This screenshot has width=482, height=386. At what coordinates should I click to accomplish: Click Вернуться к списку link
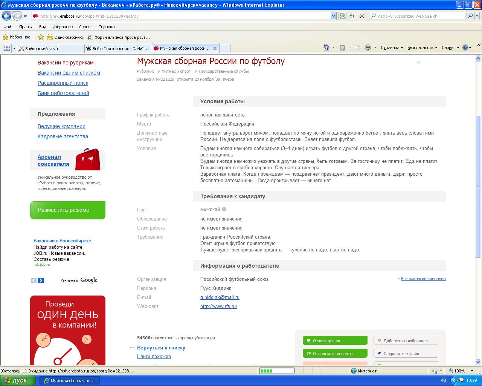click(x=161, y=348)
